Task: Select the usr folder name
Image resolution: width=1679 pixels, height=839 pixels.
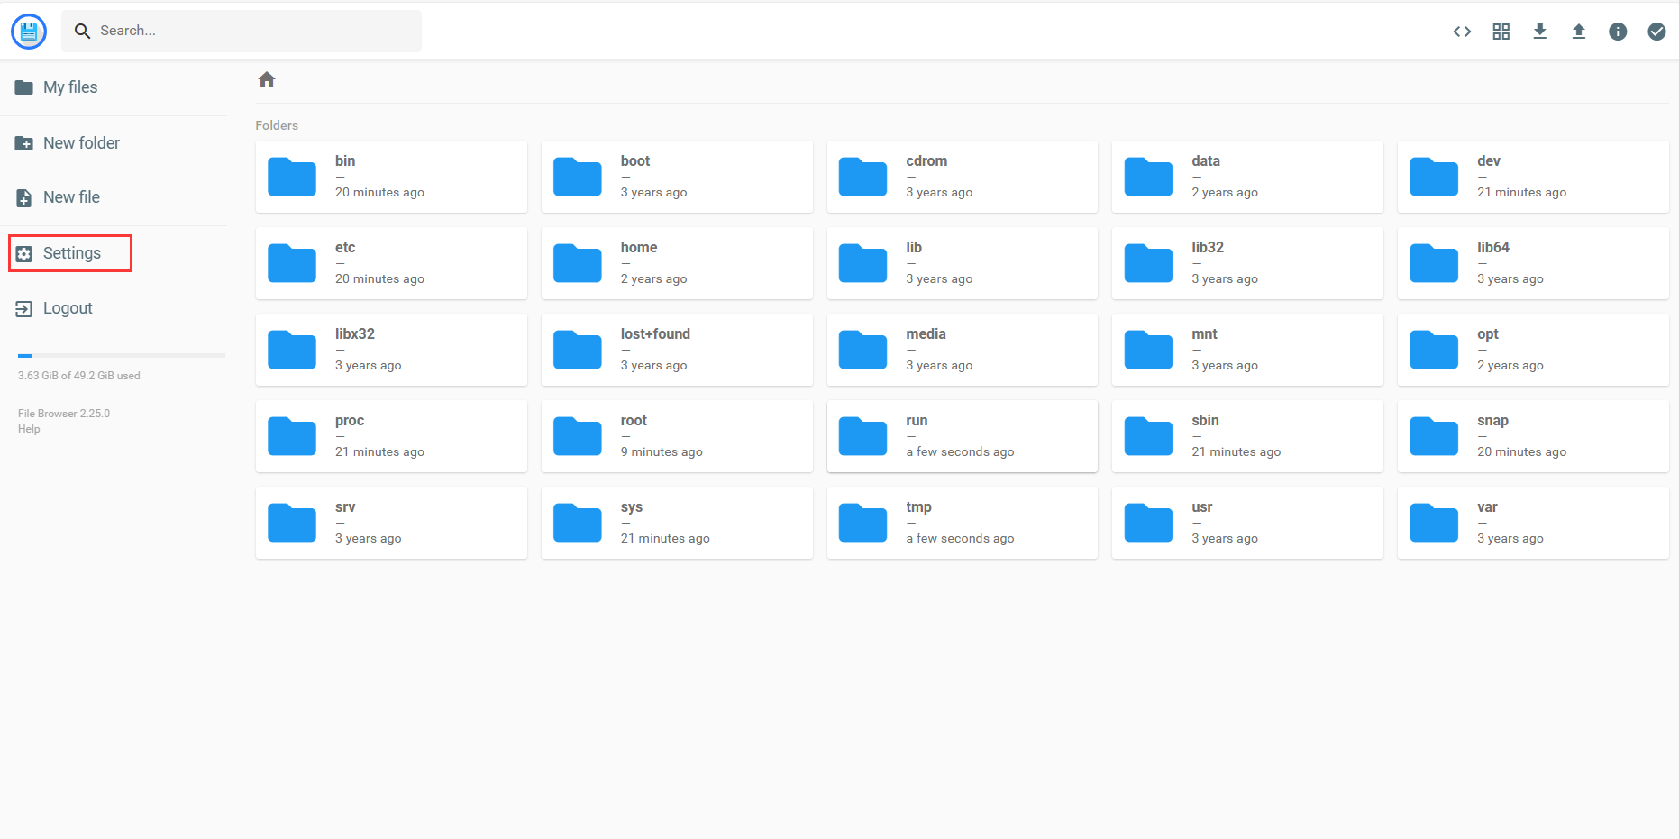Action: [1201, 507]
